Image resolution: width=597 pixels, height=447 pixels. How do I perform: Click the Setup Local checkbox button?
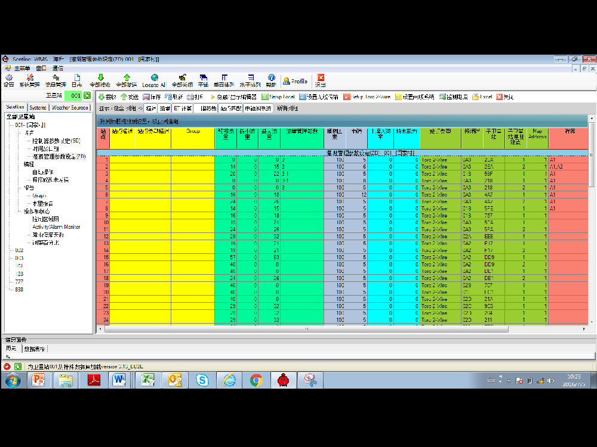[x=278, y=97]
